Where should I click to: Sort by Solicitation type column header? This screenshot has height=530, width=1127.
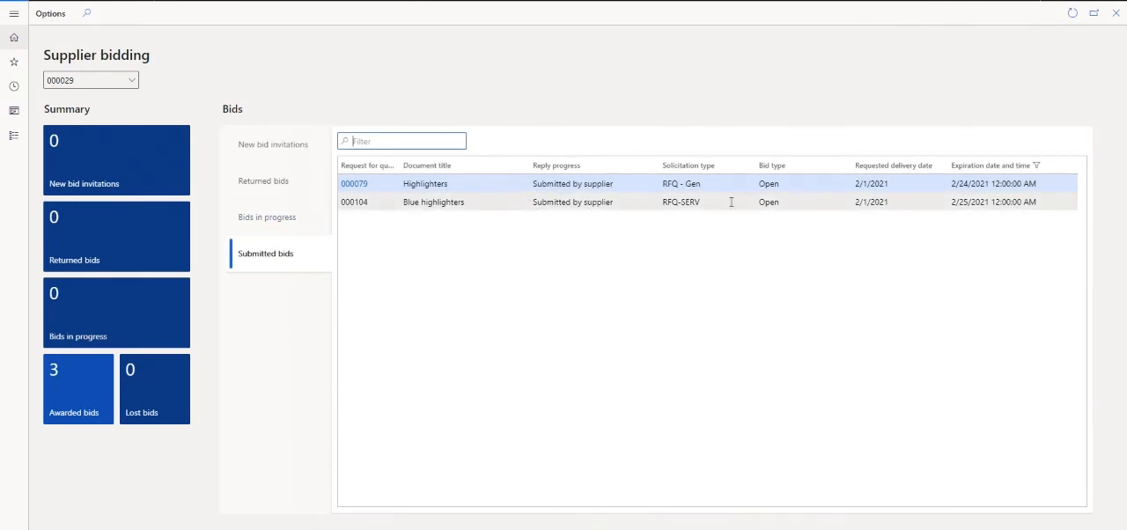tap(689, 166)
